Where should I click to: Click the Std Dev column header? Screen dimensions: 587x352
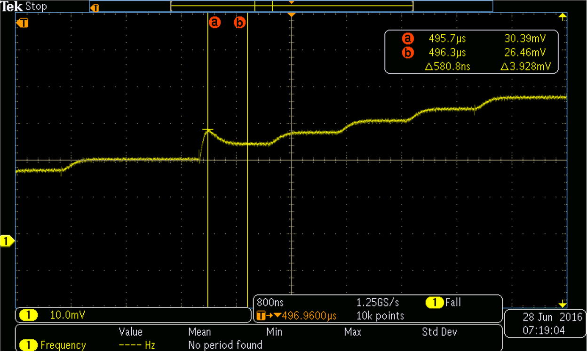(439, 332)
